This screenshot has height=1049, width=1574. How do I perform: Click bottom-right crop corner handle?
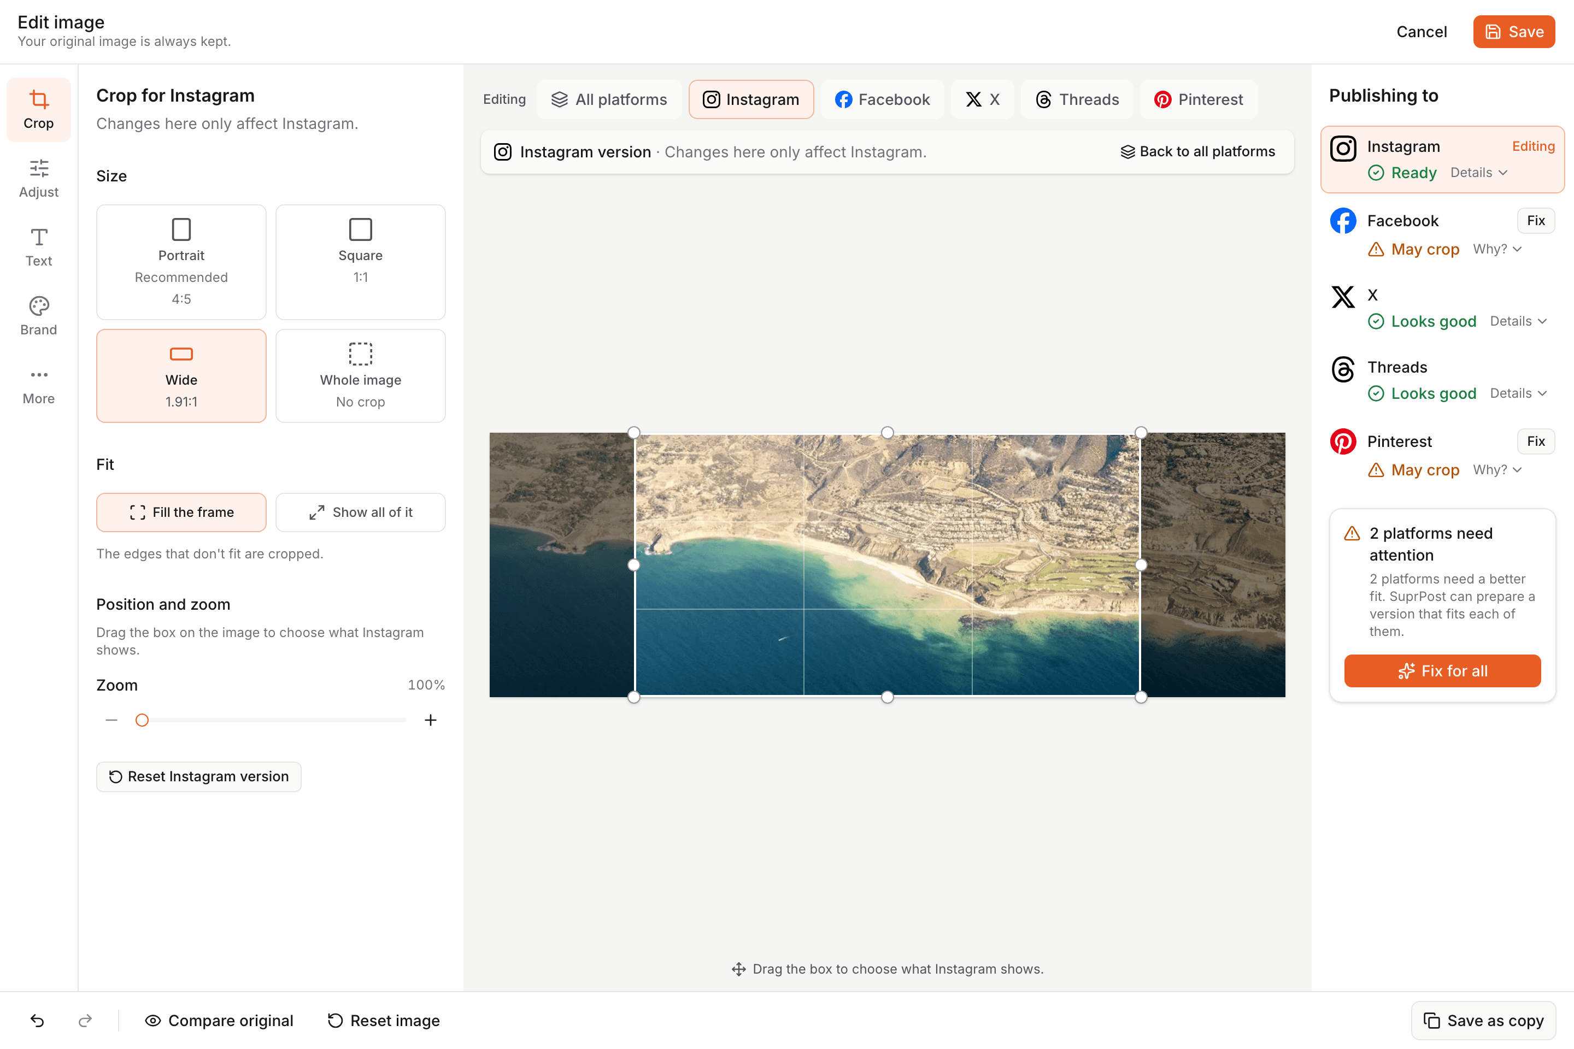(x=1141, y=697)
